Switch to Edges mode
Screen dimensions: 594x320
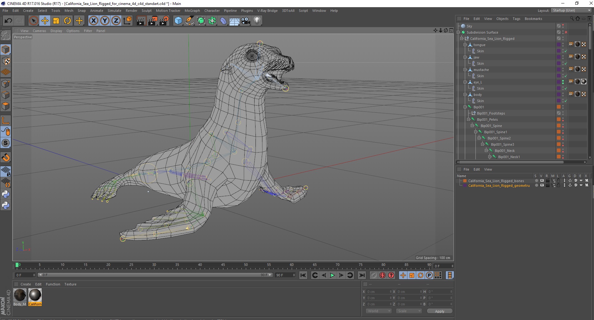(x=6, y=95)
